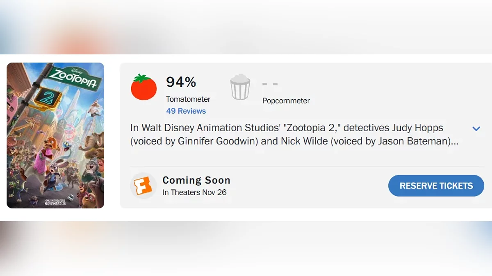Click the orange Fandango ticket icon
Screen dimensions: 492x276
click(143, 186)
